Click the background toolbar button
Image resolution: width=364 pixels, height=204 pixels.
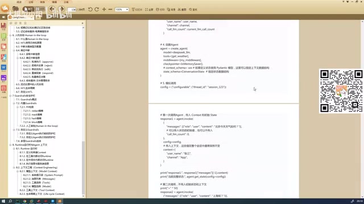pos(171,10)
